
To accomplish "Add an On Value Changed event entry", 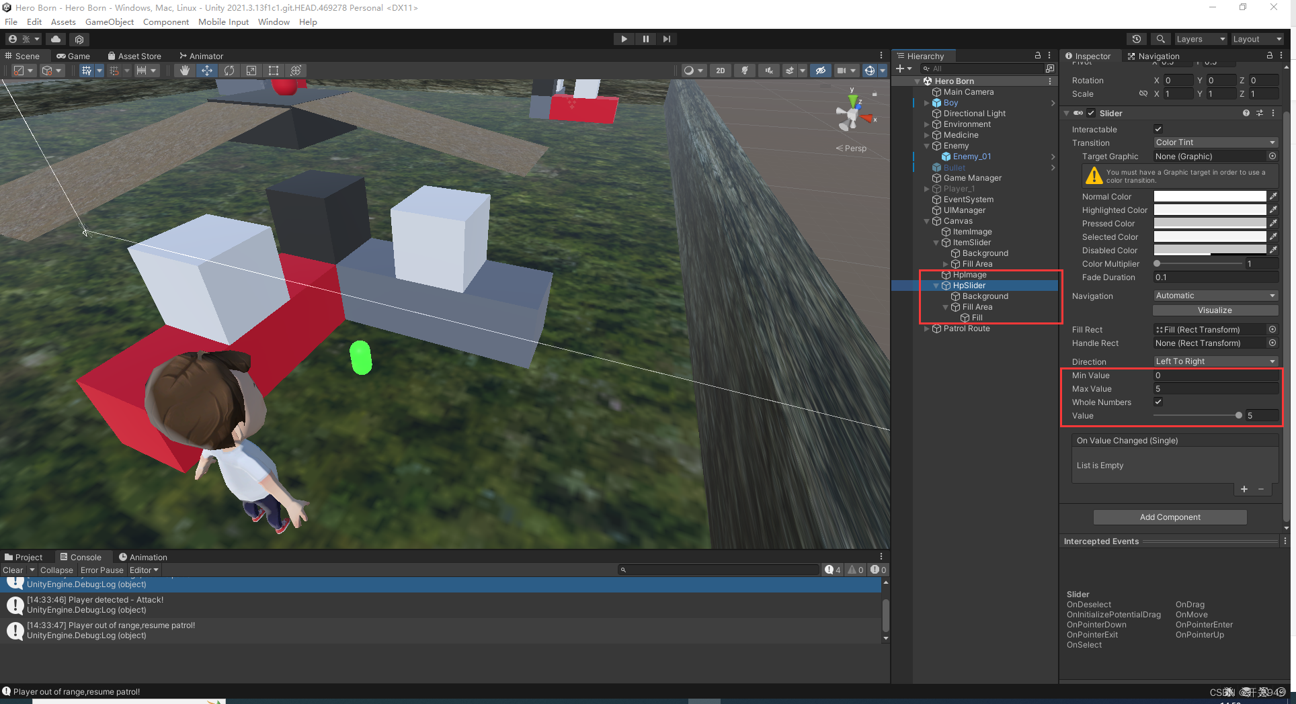I will click(x=1244, y=489).
